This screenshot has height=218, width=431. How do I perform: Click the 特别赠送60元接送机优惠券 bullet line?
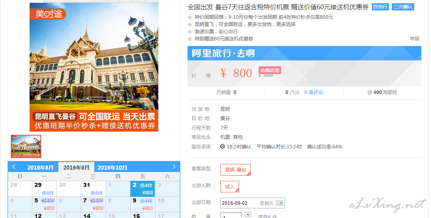click(x=223, y=39)
